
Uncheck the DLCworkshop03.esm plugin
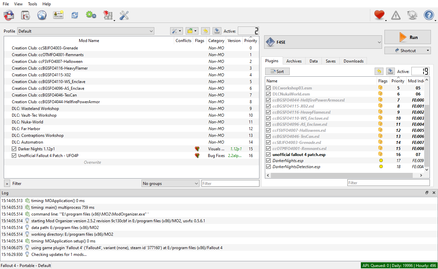pos(269,88)
